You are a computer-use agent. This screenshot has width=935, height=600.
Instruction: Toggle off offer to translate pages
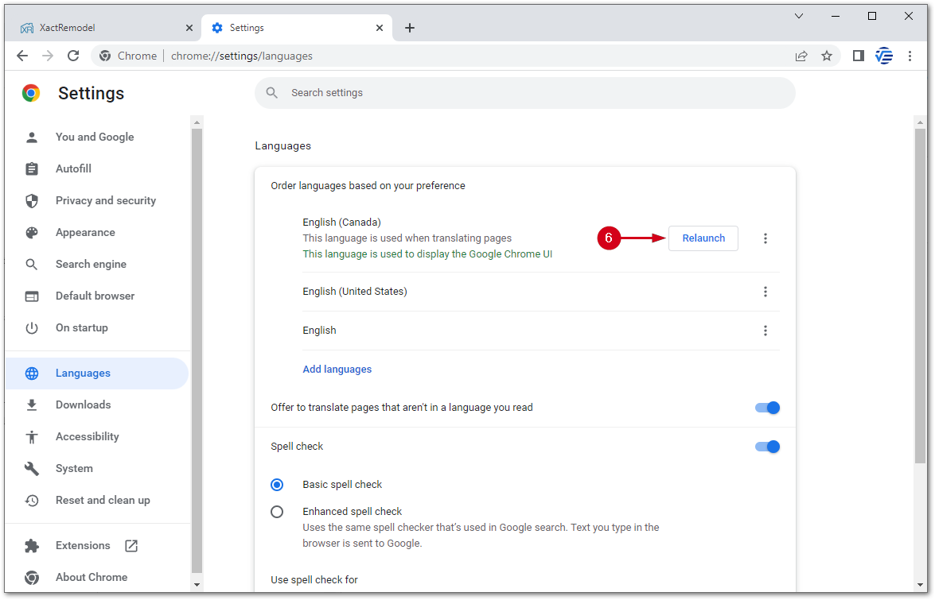767,408
